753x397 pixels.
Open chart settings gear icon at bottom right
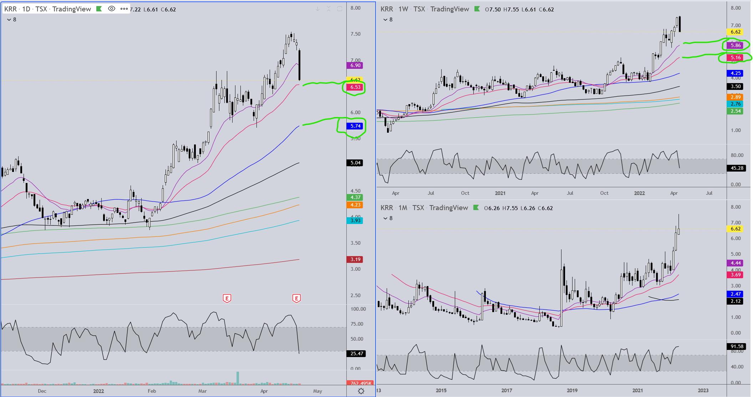[x=361, y=391]
